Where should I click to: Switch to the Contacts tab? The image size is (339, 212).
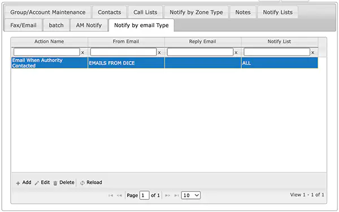point(110,12)
